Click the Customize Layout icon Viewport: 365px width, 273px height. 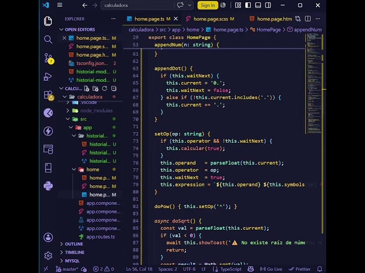point(238,5)
